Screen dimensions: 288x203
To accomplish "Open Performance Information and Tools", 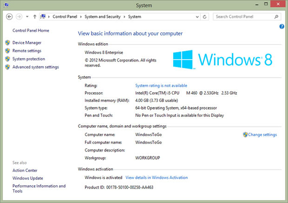I will 39,189.
